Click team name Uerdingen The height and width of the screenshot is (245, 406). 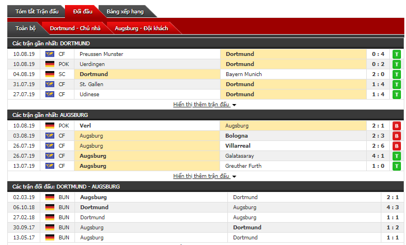(x=92, y=64)
